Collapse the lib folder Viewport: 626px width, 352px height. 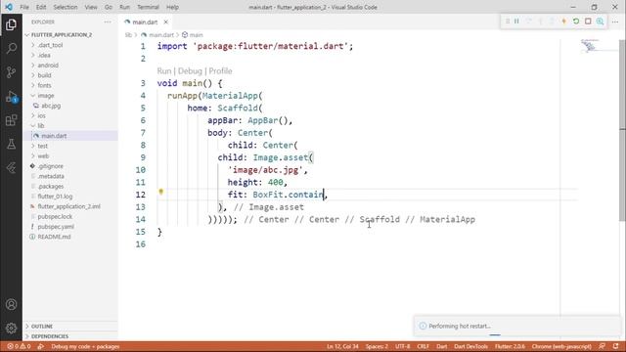pos(41,126)
